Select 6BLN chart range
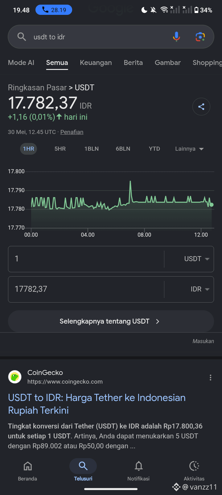The image size is (222, 495). (123, 149)
